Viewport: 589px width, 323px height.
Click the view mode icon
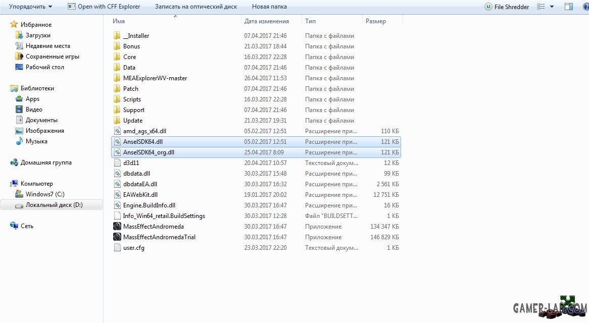tap(541, 7)
